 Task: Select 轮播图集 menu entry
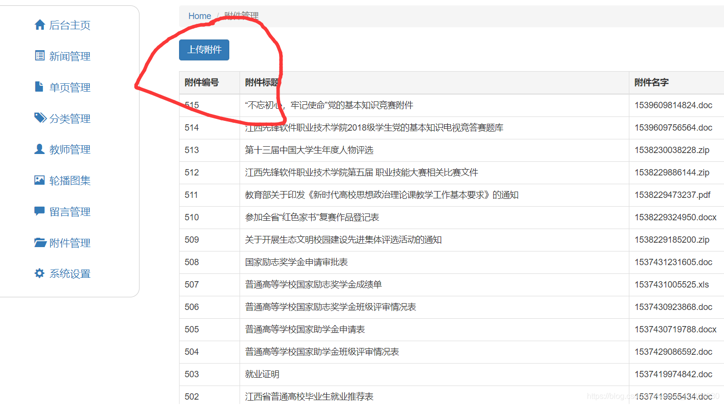[x=70, y=181]
